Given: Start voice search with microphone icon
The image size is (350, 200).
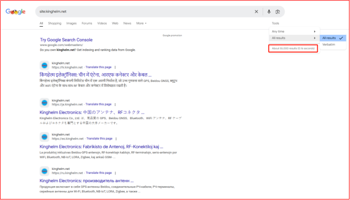Looking at the screenshot, I should pos(269,12).
